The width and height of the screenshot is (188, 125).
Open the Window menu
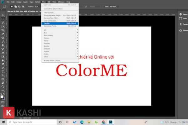click(x=61, y=2)
